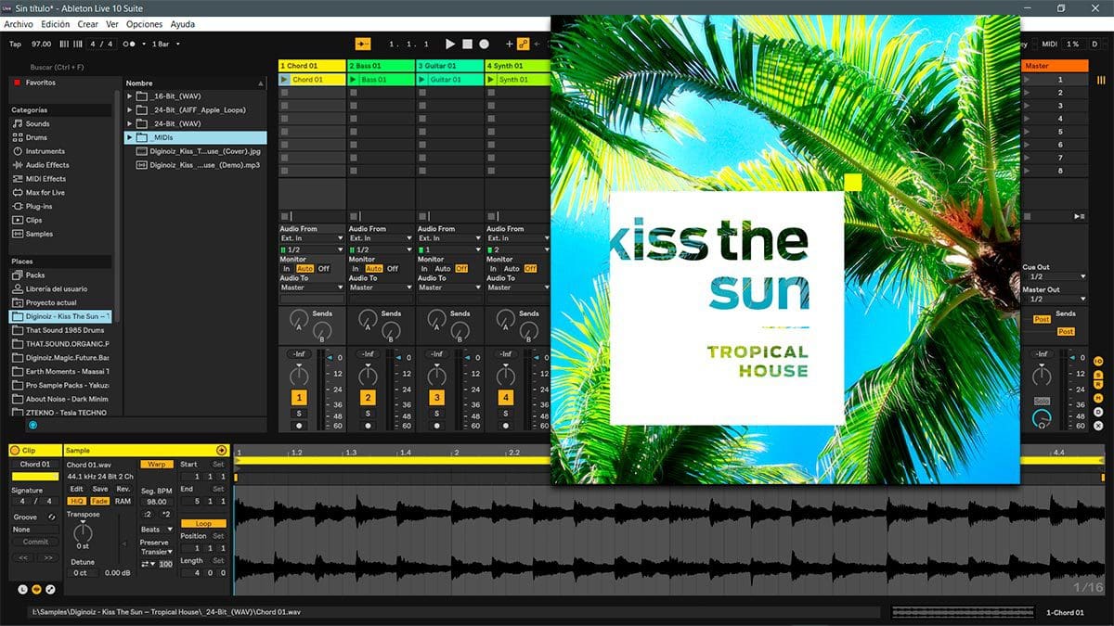Toggle the Warp button in Sample box

point(156,465)
